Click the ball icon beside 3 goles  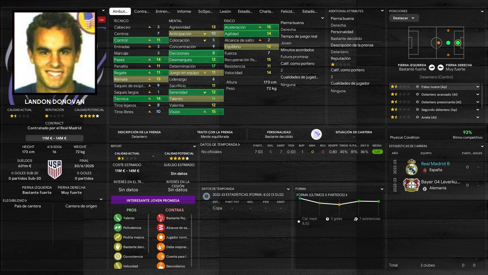327,219
